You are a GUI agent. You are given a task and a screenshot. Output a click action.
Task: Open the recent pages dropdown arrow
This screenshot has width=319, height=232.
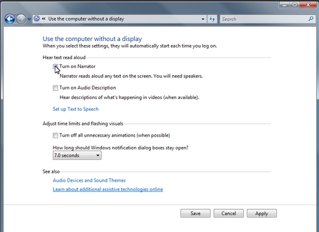pyautogui.click(x=29, y=19)
